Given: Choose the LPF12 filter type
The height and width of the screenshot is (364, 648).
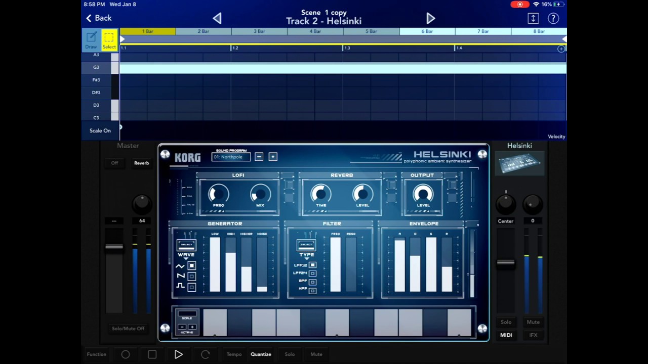Looking at the screenshot, I should pos(312,265).
